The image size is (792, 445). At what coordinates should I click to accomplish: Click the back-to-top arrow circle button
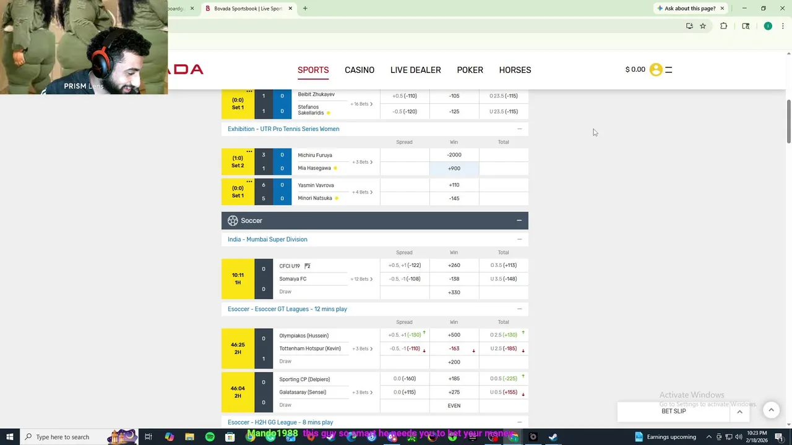[x=771, y=410]
